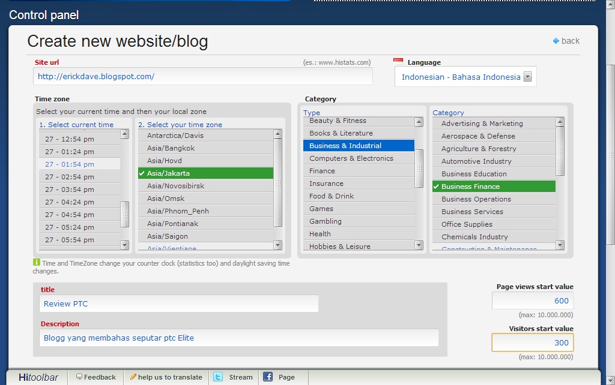Click up arrow of current time list

[x=125, y=134]
